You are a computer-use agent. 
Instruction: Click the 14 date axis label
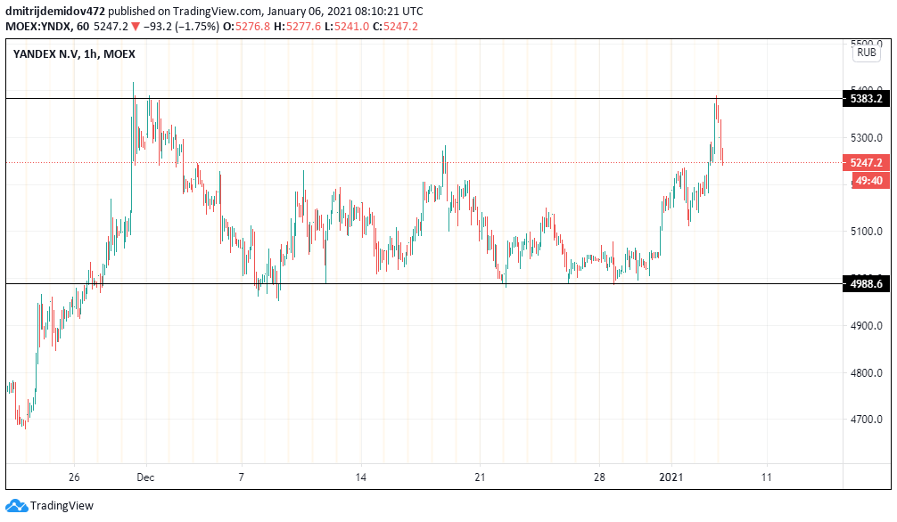tap(360, 477)
